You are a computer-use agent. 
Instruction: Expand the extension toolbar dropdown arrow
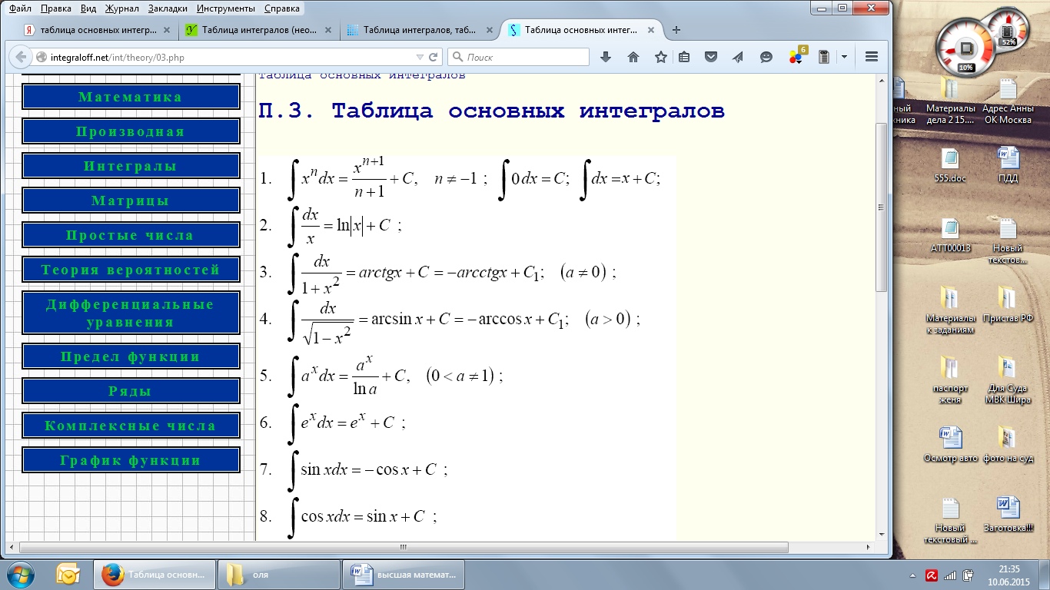[x=844, y=57]
